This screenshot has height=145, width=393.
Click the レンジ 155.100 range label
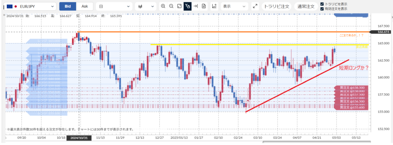point(46,114)
